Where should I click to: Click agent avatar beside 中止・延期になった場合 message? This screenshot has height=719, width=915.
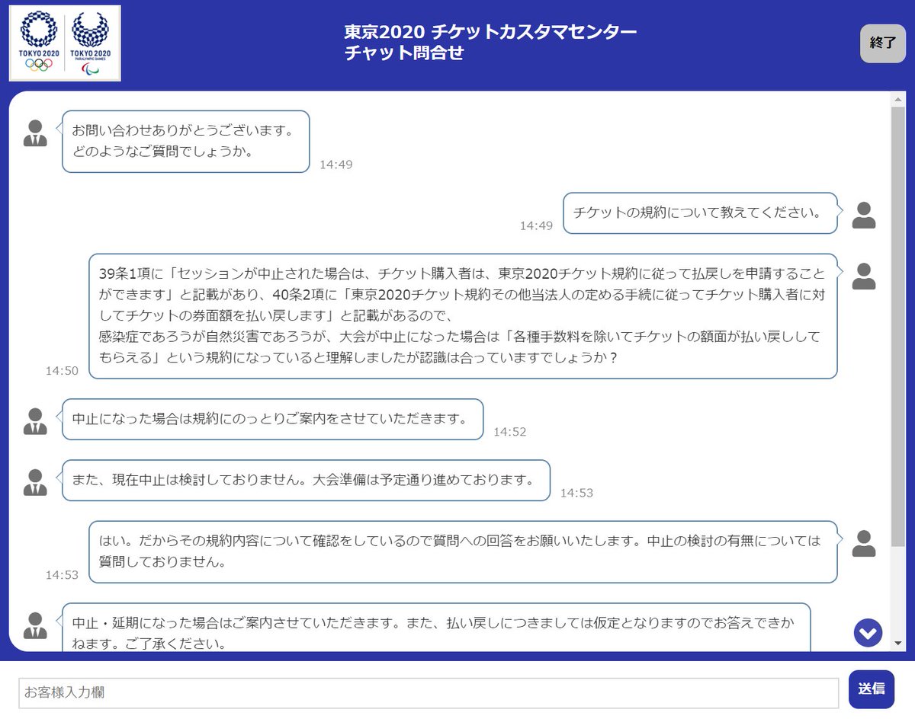point(35,625)
